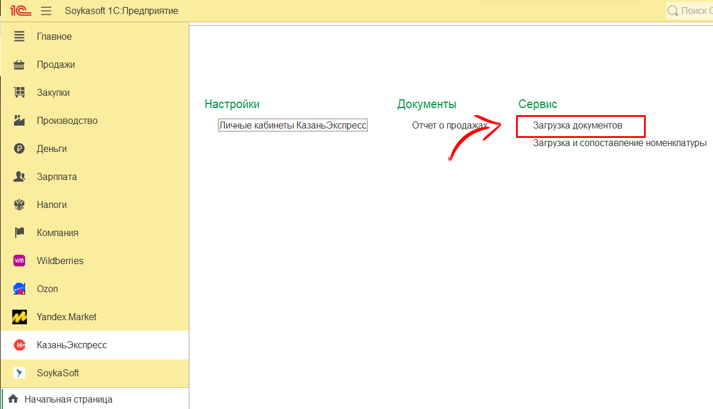
Task: Select the Производство section
Action: coord(95,120)
